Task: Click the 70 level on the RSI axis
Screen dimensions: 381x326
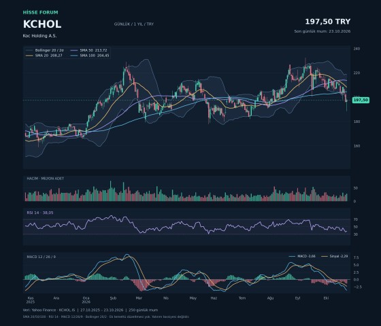Action: pyautogui.click(x=356, y=219)
